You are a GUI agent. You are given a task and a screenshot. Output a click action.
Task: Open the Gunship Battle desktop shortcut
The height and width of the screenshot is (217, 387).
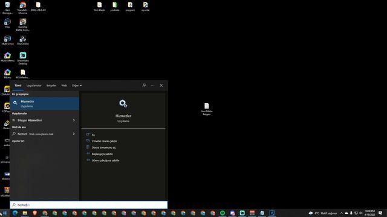23,25
